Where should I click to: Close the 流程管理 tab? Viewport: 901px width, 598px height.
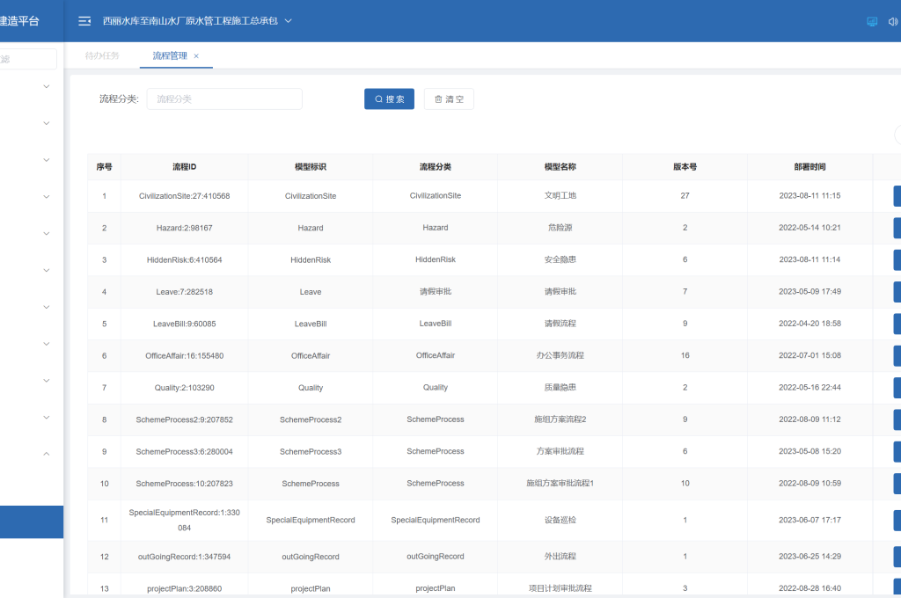coord(196,55)
